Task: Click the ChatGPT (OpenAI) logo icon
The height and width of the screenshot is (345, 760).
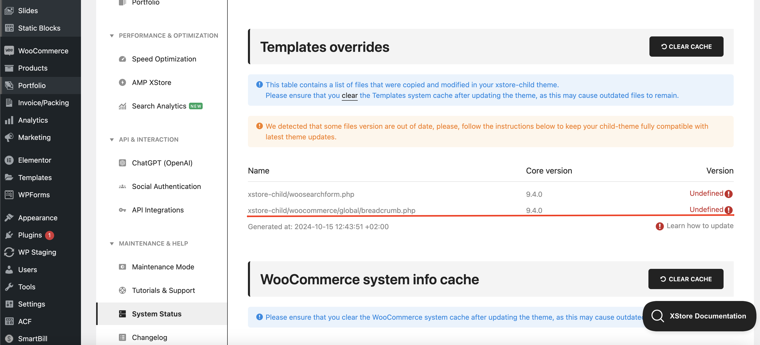Action: coord(122,163)
